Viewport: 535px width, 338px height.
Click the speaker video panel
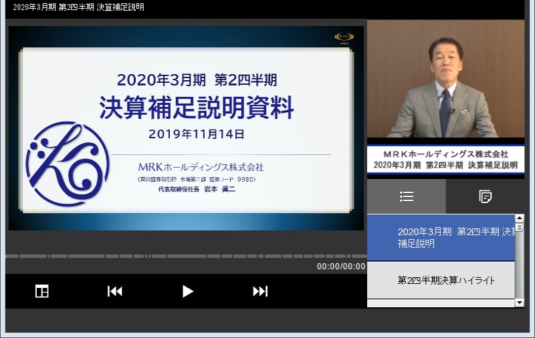(445, 79)
